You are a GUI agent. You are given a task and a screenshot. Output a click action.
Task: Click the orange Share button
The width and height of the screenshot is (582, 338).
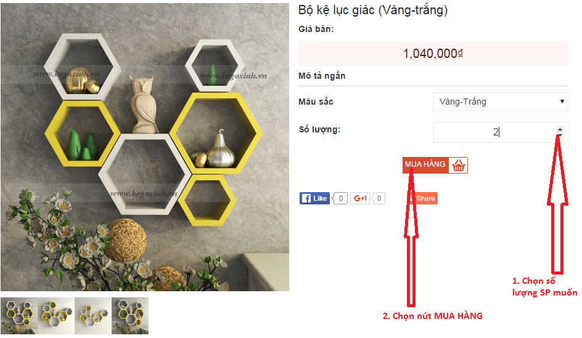click(x=422, y=198)
